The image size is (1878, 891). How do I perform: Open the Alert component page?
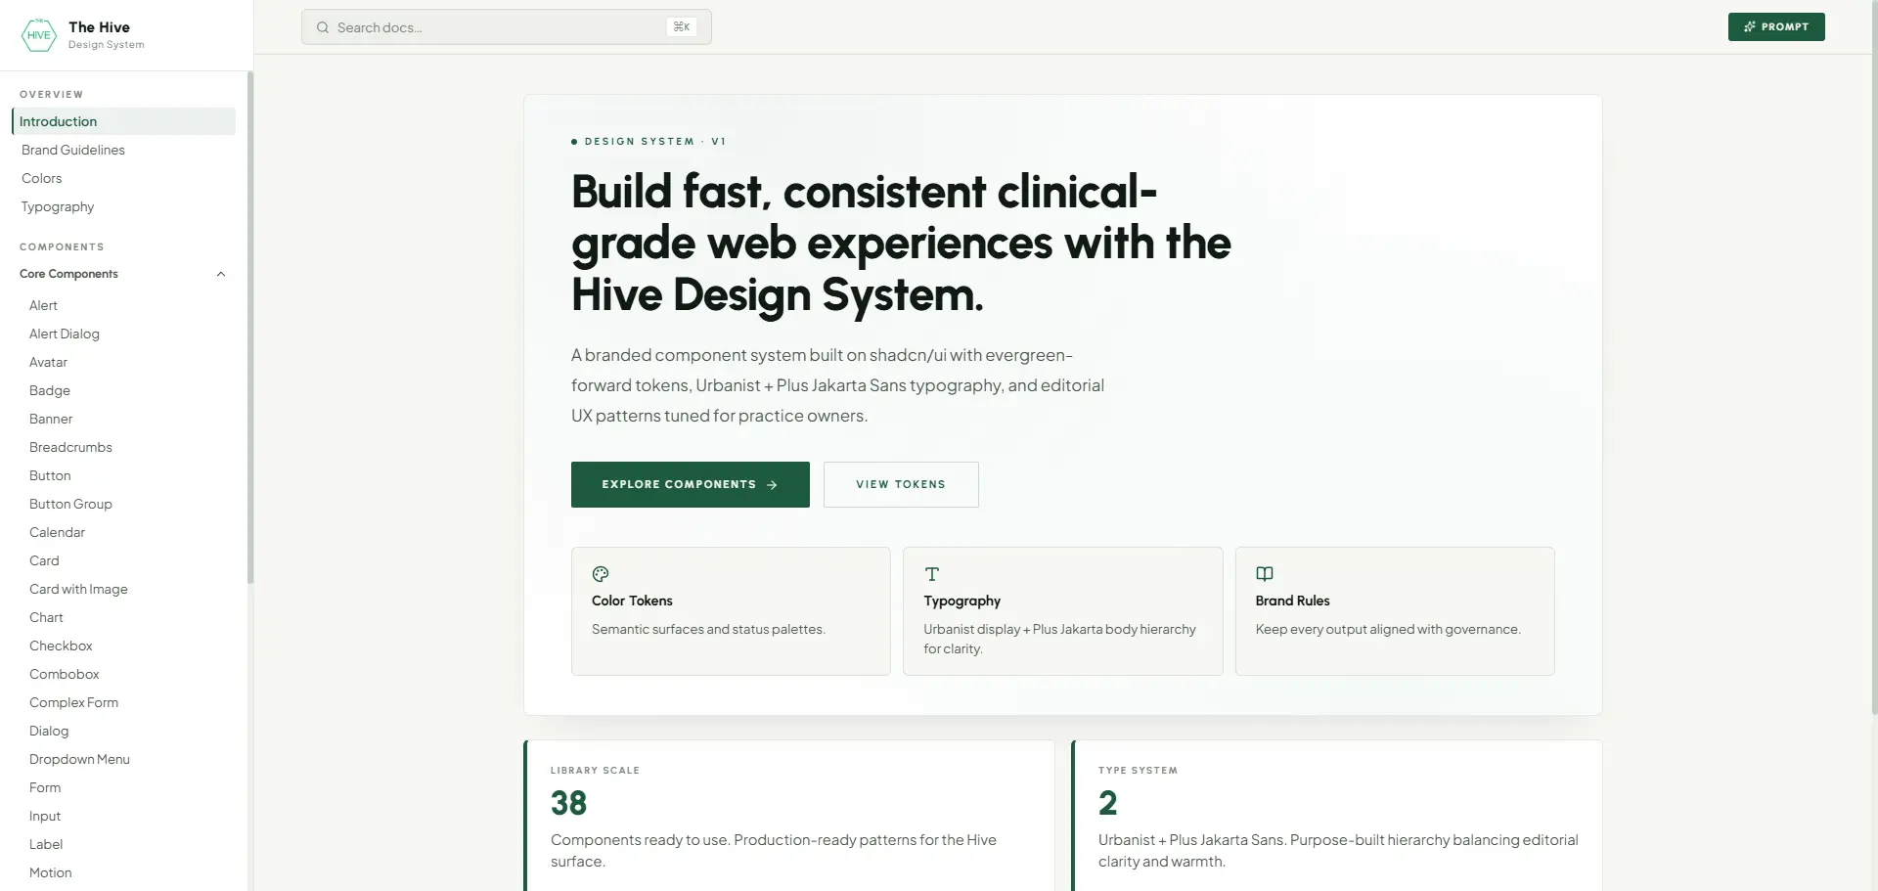coord(43,305)
